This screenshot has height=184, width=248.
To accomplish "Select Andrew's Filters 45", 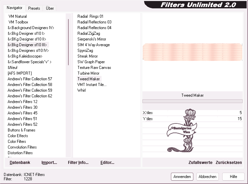I will 22,113.
